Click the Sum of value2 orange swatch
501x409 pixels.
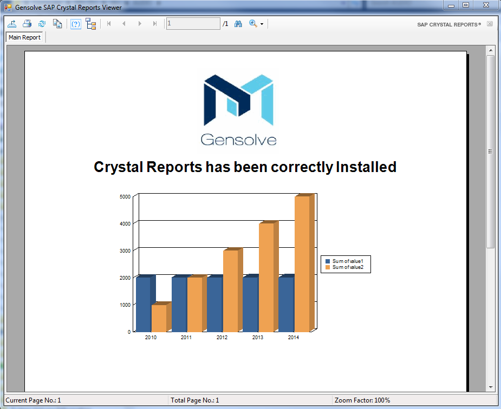(x=327, y=267)
